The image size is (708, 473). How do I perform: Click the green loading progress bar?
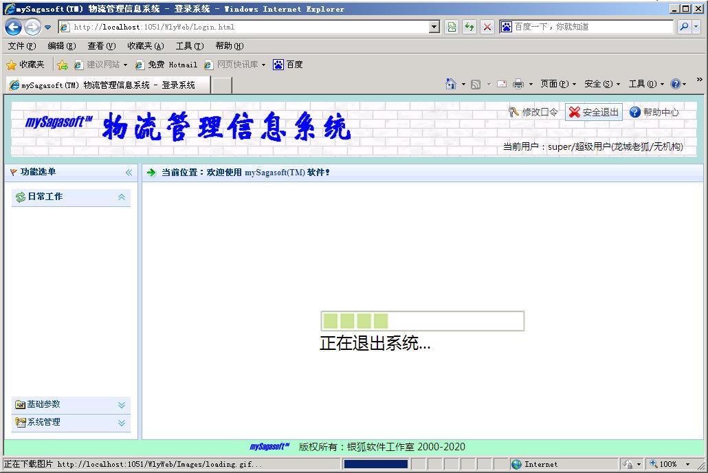tap(422, 321)
